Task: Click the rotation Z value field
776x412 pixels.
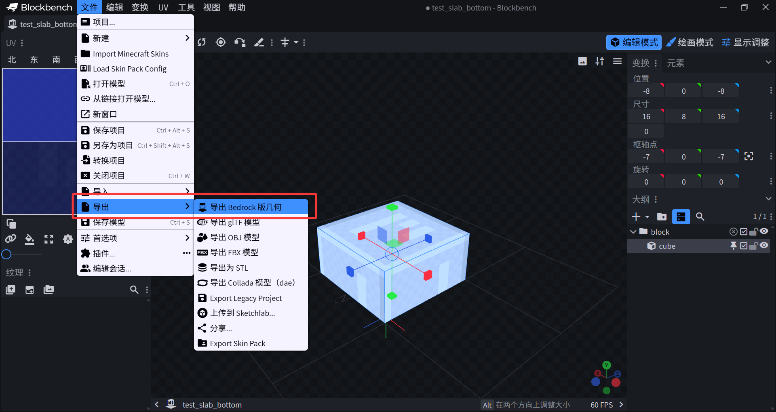Action: coord(721,182)
